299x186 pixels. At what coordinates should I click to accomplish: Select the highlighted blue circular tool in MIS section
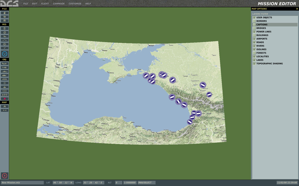click(4, 54)
